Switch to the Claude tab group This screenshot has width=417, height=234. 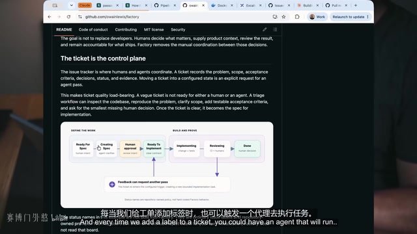(x=85, y=5)
